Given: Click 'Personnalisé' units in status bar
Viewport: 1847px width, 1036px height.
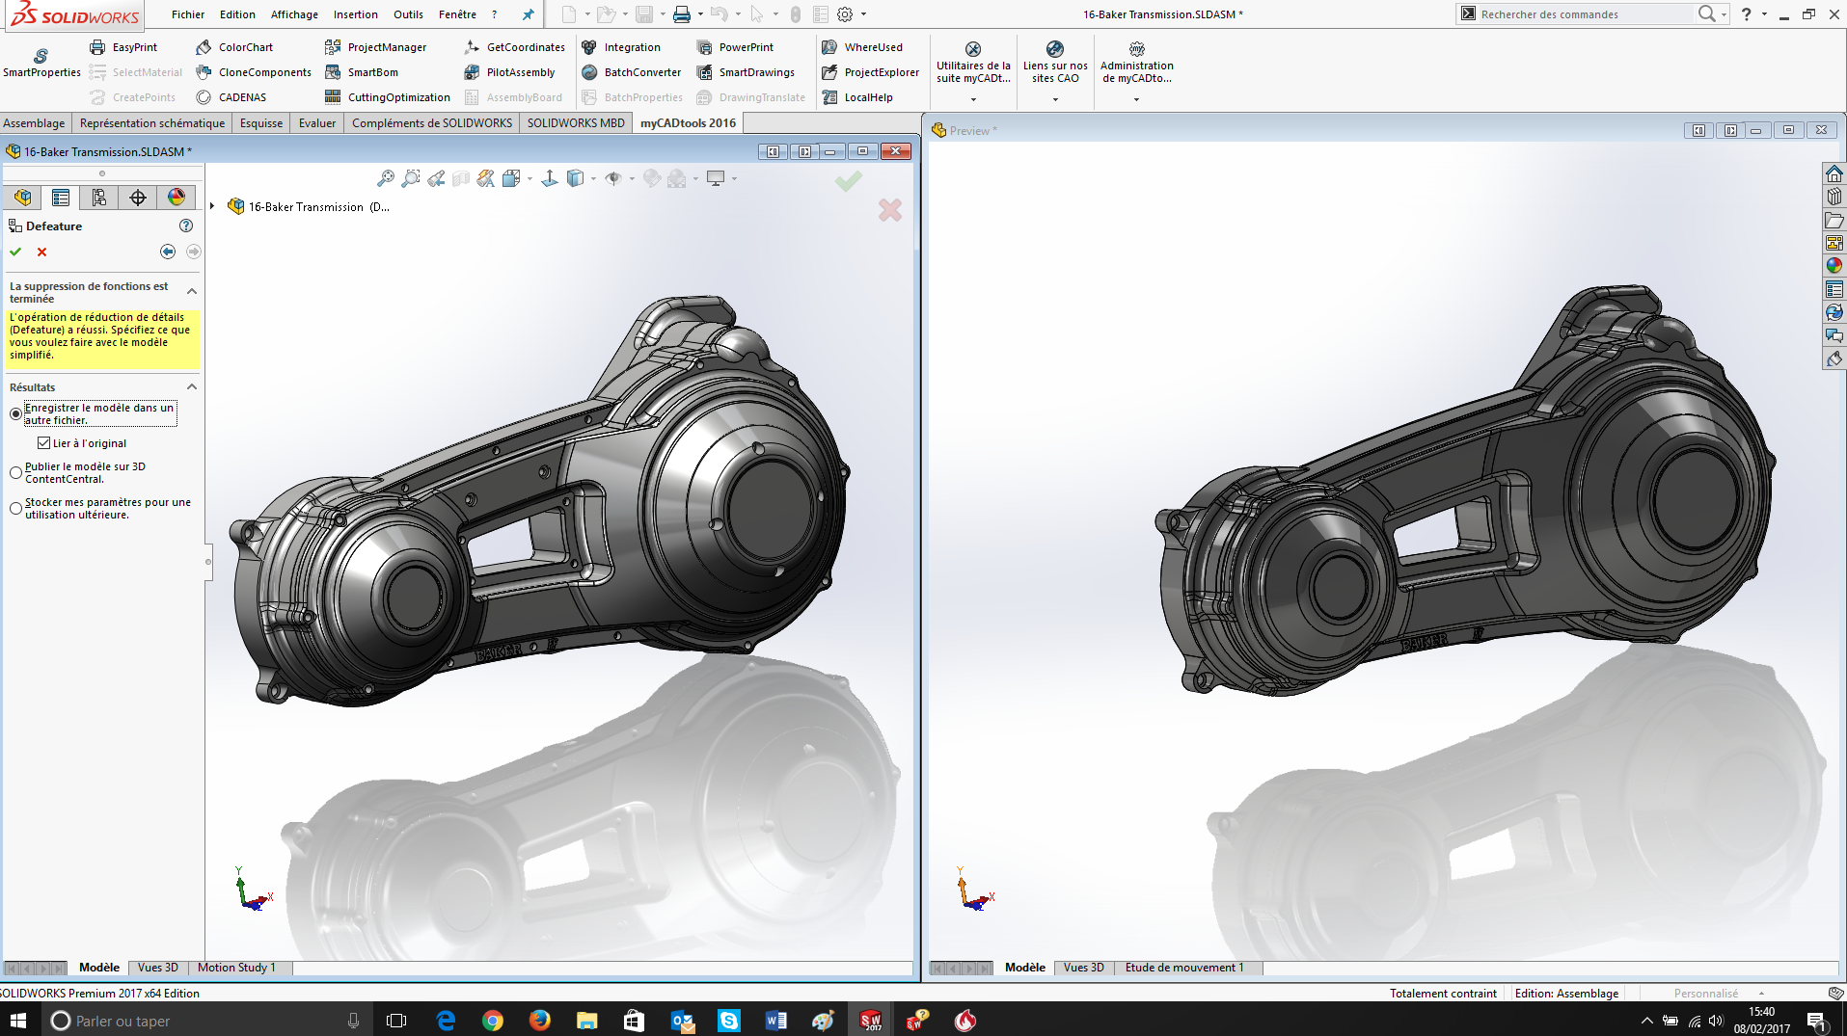Looking at the screenshot, I should click(1705, 994).
